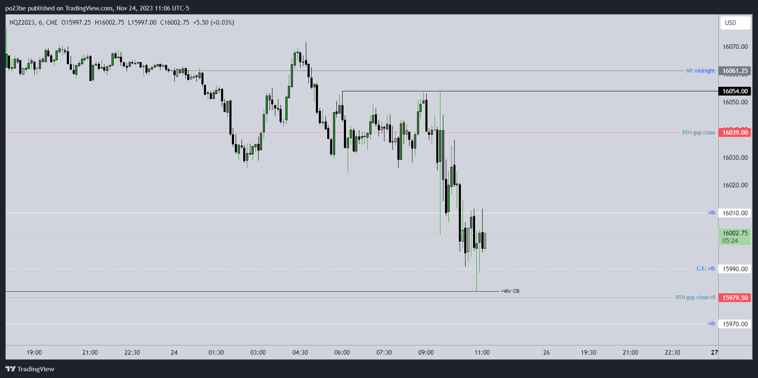Click the 16061.25 price tag

coord(735,71)
